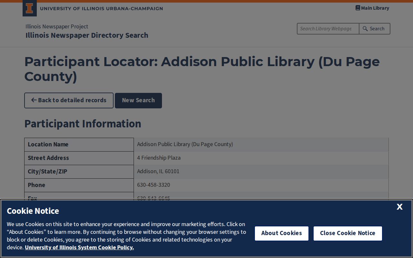Image resolution: width=413 pixels, height=258 pixels.
Task: Click the University of Illinois block I logo
Action: pos(29,8)
